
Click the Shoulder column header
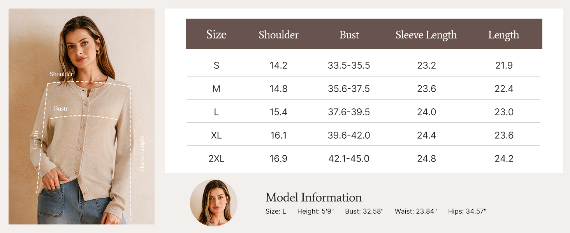(x=278, y=35)
